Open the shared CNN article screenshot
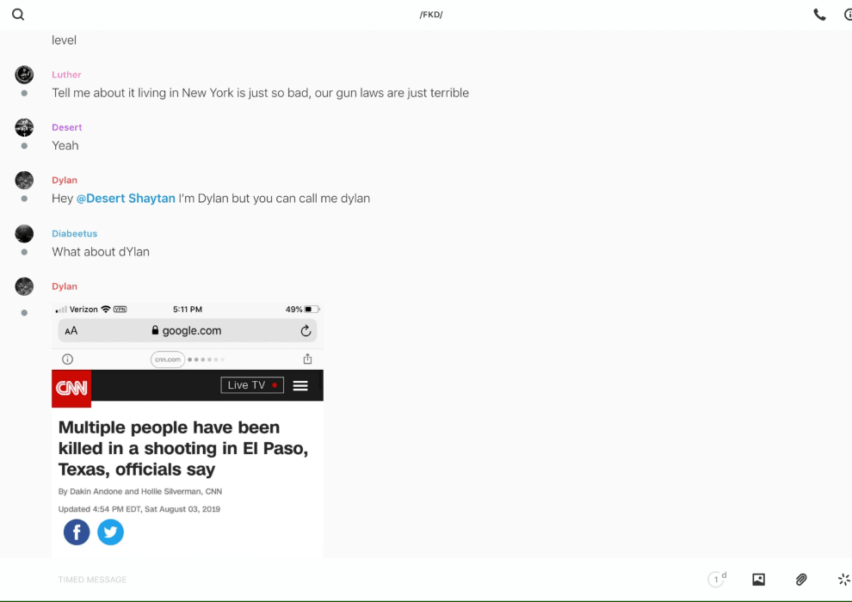852x602 pixels. tap(188, 430)
